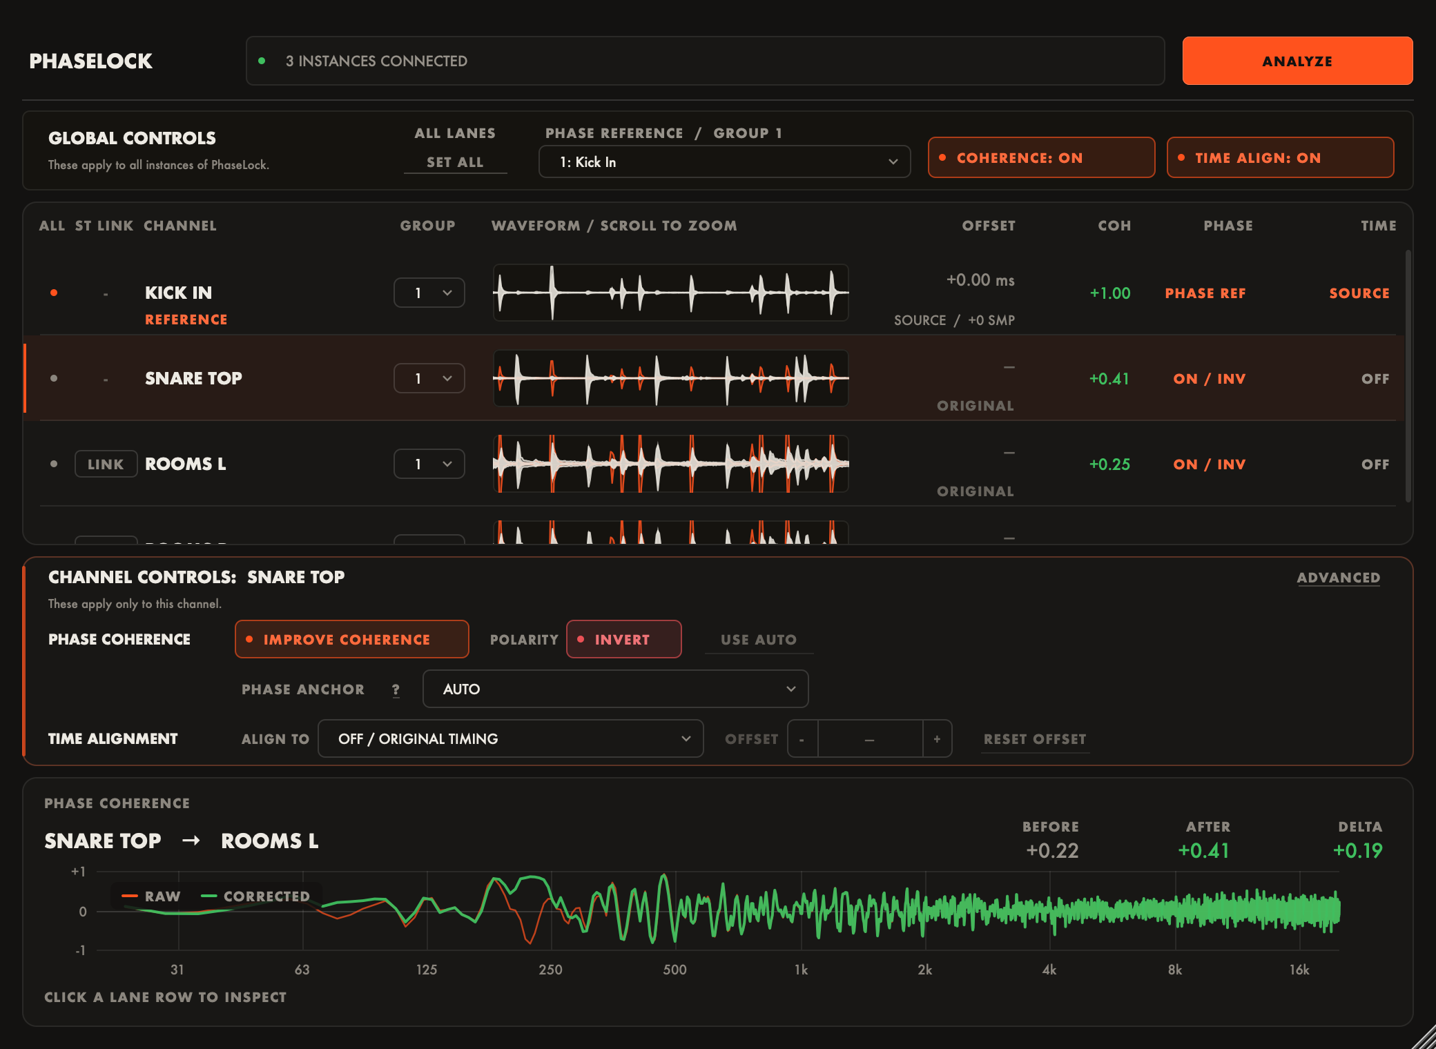Click SOURCE time label on Kick In
The width and height of the screenshot is (1436, 1049).
pos(1359,293)
